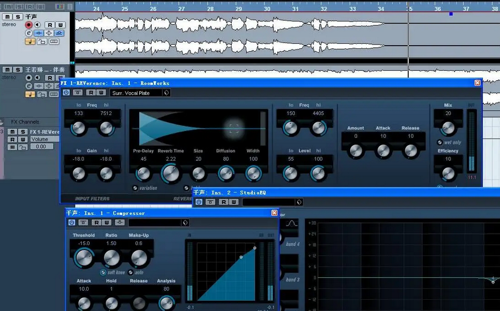Toggle record enable on 干声 track
500x311 pixels.
pos(29,25)
